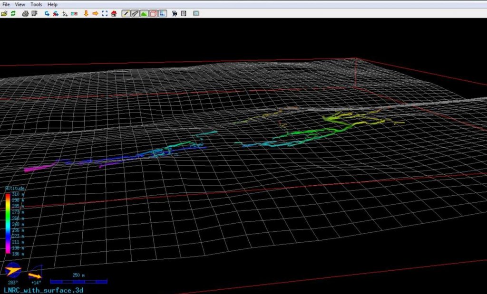
Task: Open the Help menu
Action: tap(52, 4)
